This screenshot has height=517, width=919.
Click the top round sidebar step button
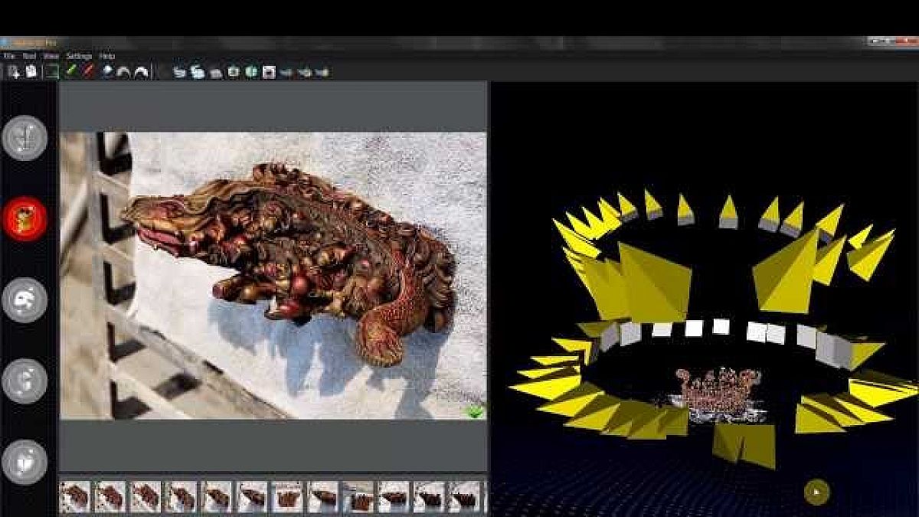tap(25, 138)
